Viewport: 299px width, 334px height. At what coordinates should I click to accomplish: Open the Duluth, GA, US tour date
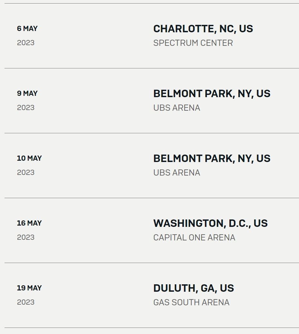tap(194, 288)
